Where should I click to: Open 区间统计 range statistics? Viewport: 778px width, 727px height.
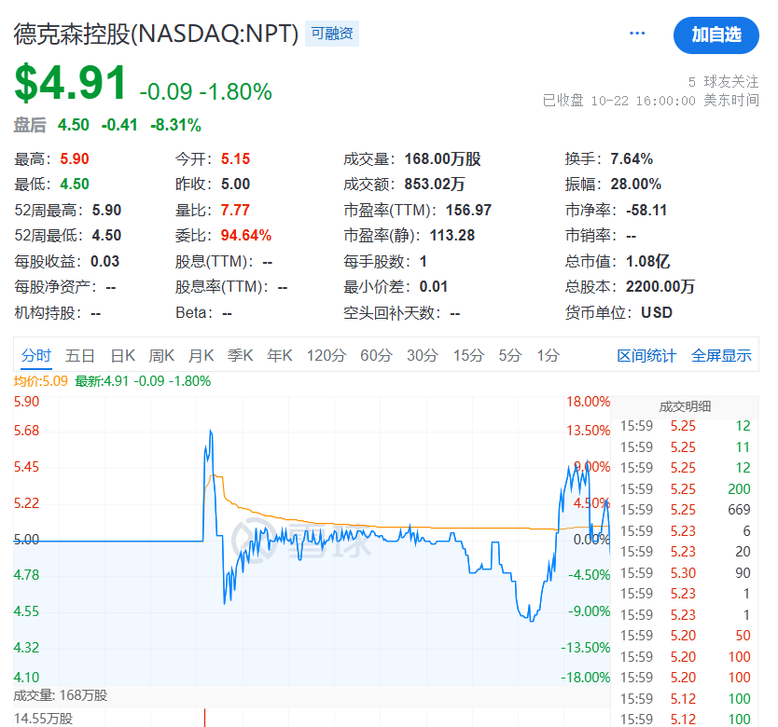646,355
